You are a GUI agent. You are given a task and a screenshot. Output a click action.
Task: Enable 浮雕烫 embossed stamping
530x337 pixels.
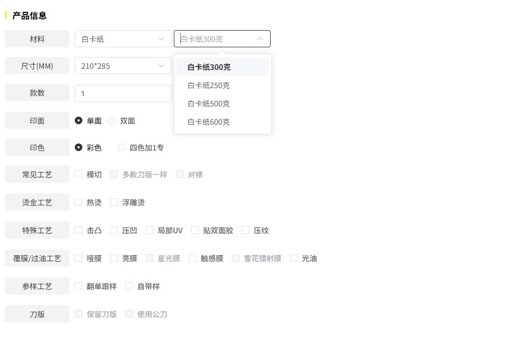coord(114,202)
